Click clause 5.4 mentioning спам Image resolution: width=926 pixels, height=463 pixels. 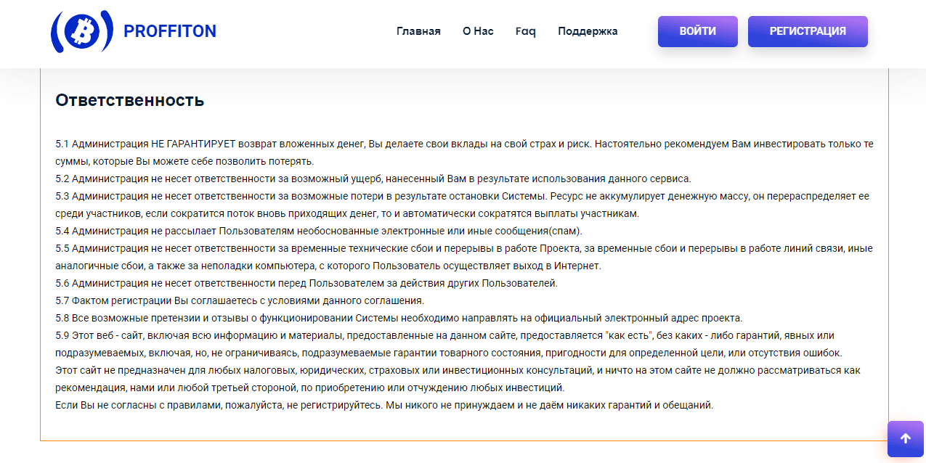(319, 231)
